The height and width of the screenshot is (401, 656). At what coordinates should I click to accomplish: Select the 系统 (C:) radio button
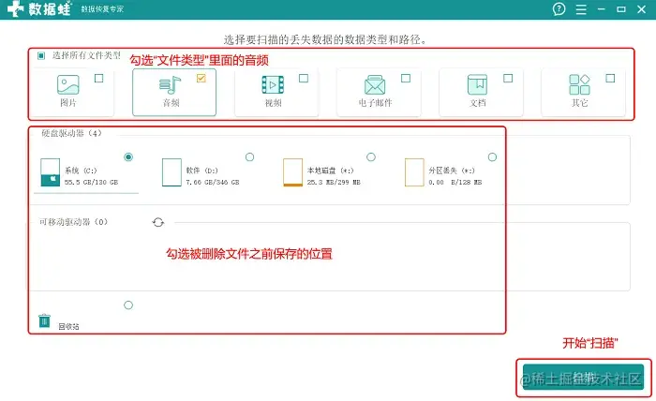(x=128, y=157)
